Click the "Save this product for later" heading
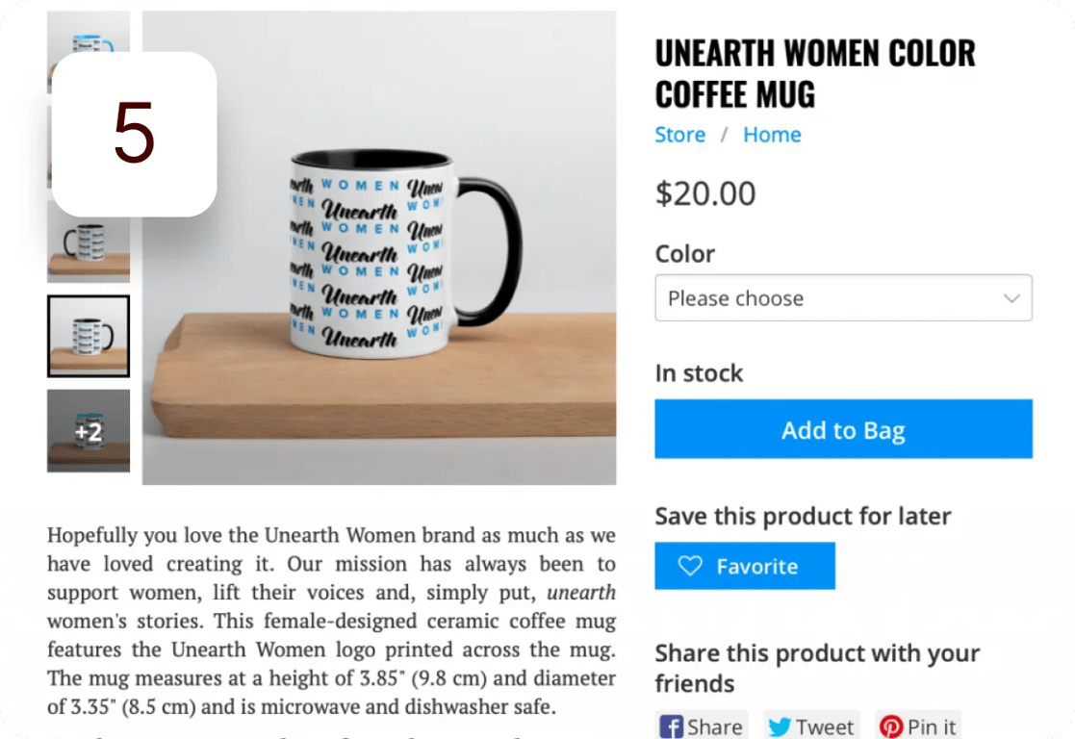 pyautogui.click(x=803, y=516)
